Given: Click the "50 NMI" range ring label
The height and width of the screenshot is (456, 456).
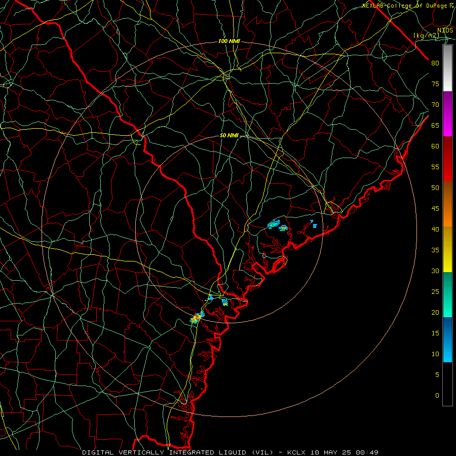Looking at the screenshot, I should [x=229, y=135].
